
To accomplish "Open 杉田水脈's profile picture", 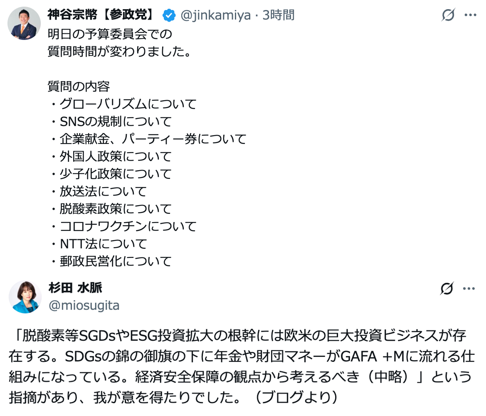I will 25,297.
